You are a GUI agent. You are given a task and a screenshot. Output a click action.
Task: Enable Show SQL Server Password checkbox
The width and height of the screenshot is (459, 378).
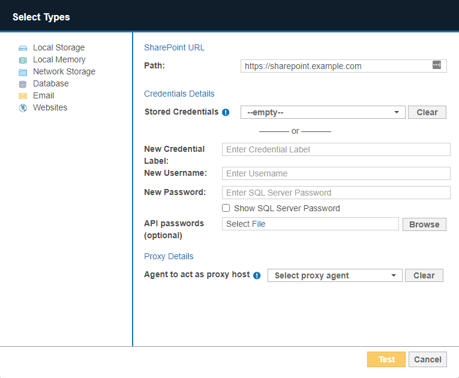pos(226,208)
